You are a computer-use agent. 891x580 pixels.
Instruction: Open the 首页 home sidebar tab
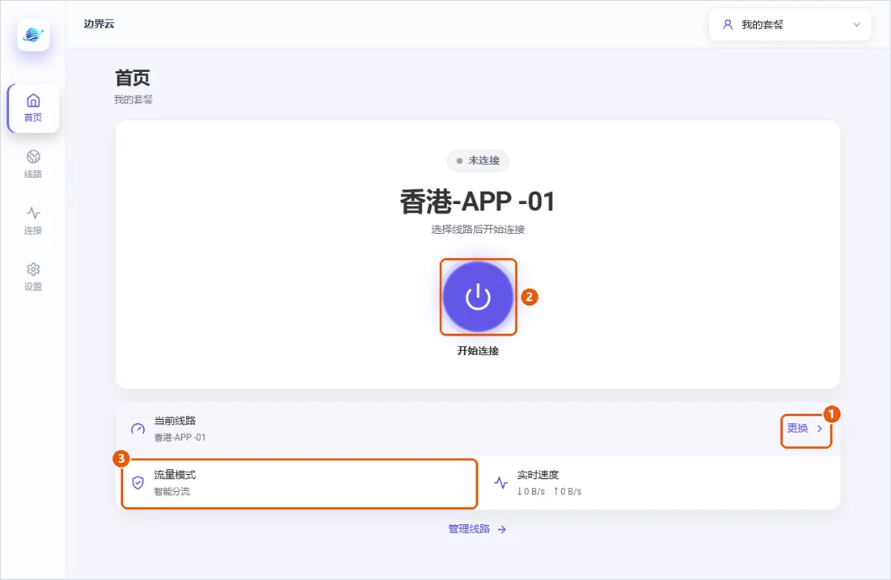click(x=33, y=108)
